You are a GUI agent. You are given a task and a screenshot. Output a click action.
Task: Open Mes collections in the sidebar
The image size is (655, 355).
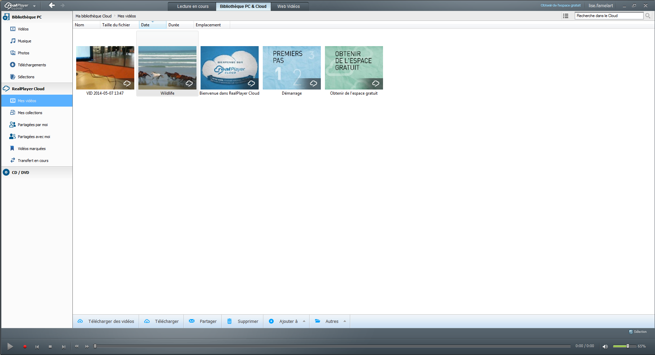click(x=37, y=113)
